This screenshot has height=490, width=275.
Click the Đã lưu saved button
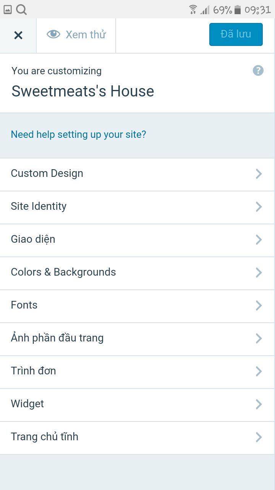(x=236, y=34)
